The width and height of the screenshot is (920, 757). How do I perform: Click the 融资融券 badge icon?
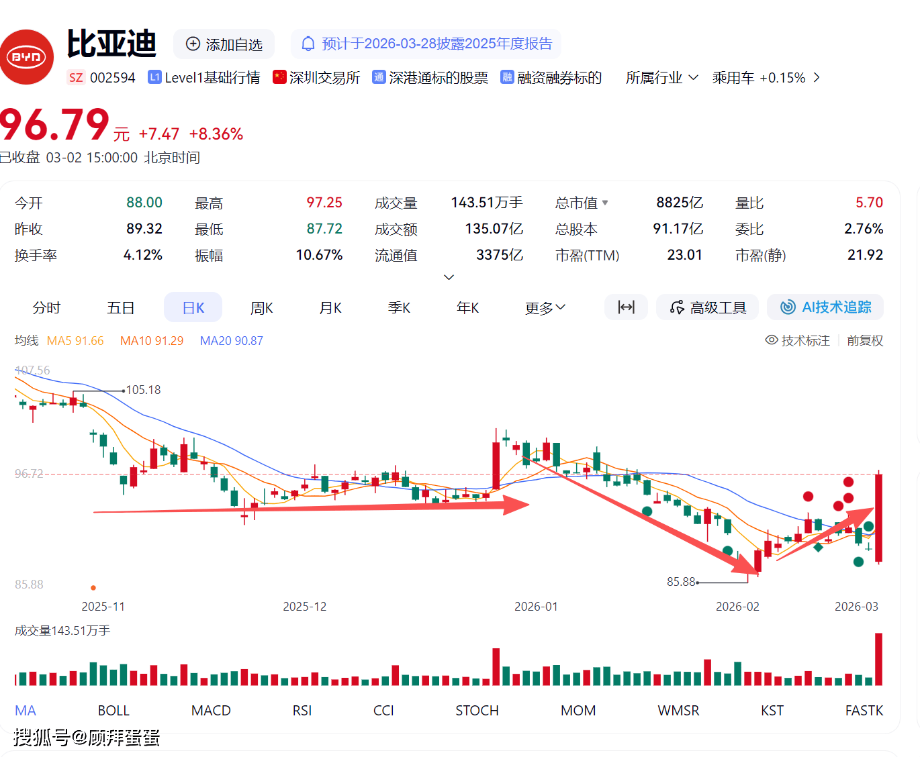[x=507, y=77]
